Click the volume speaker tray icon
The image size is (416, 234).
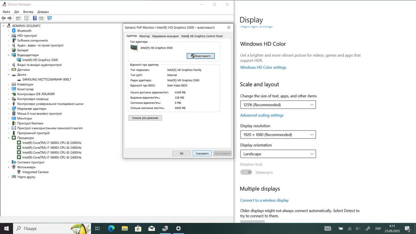pyautogui.click(x=358, y=229)
